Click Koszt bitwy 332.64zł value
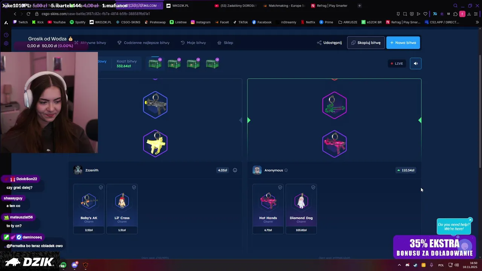The width and height of the screenshot is (482, 271). (x=124, y=66)
